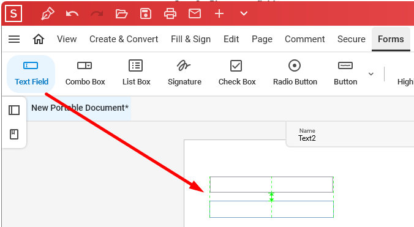Save the document with the disk icon
The image size is (414, 227).
[146, 13]
